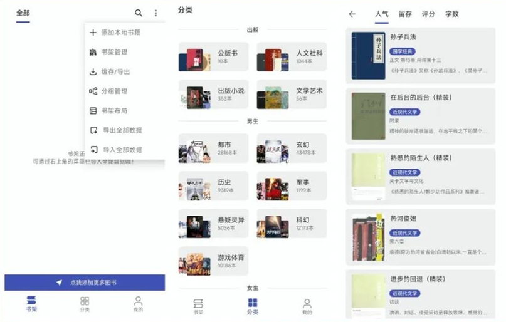Choose 书架管理 from the menu
Image resolution: width=506 pixels, height=322 pixels.
pos(114,52)
